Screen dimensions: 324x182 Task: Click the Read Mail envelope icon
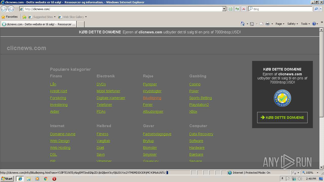[x=261, y=24]
